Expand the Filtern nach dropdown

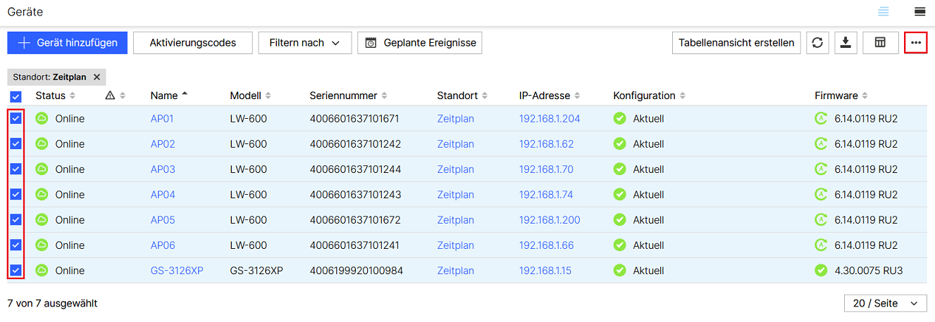click(x=304, y=43)
